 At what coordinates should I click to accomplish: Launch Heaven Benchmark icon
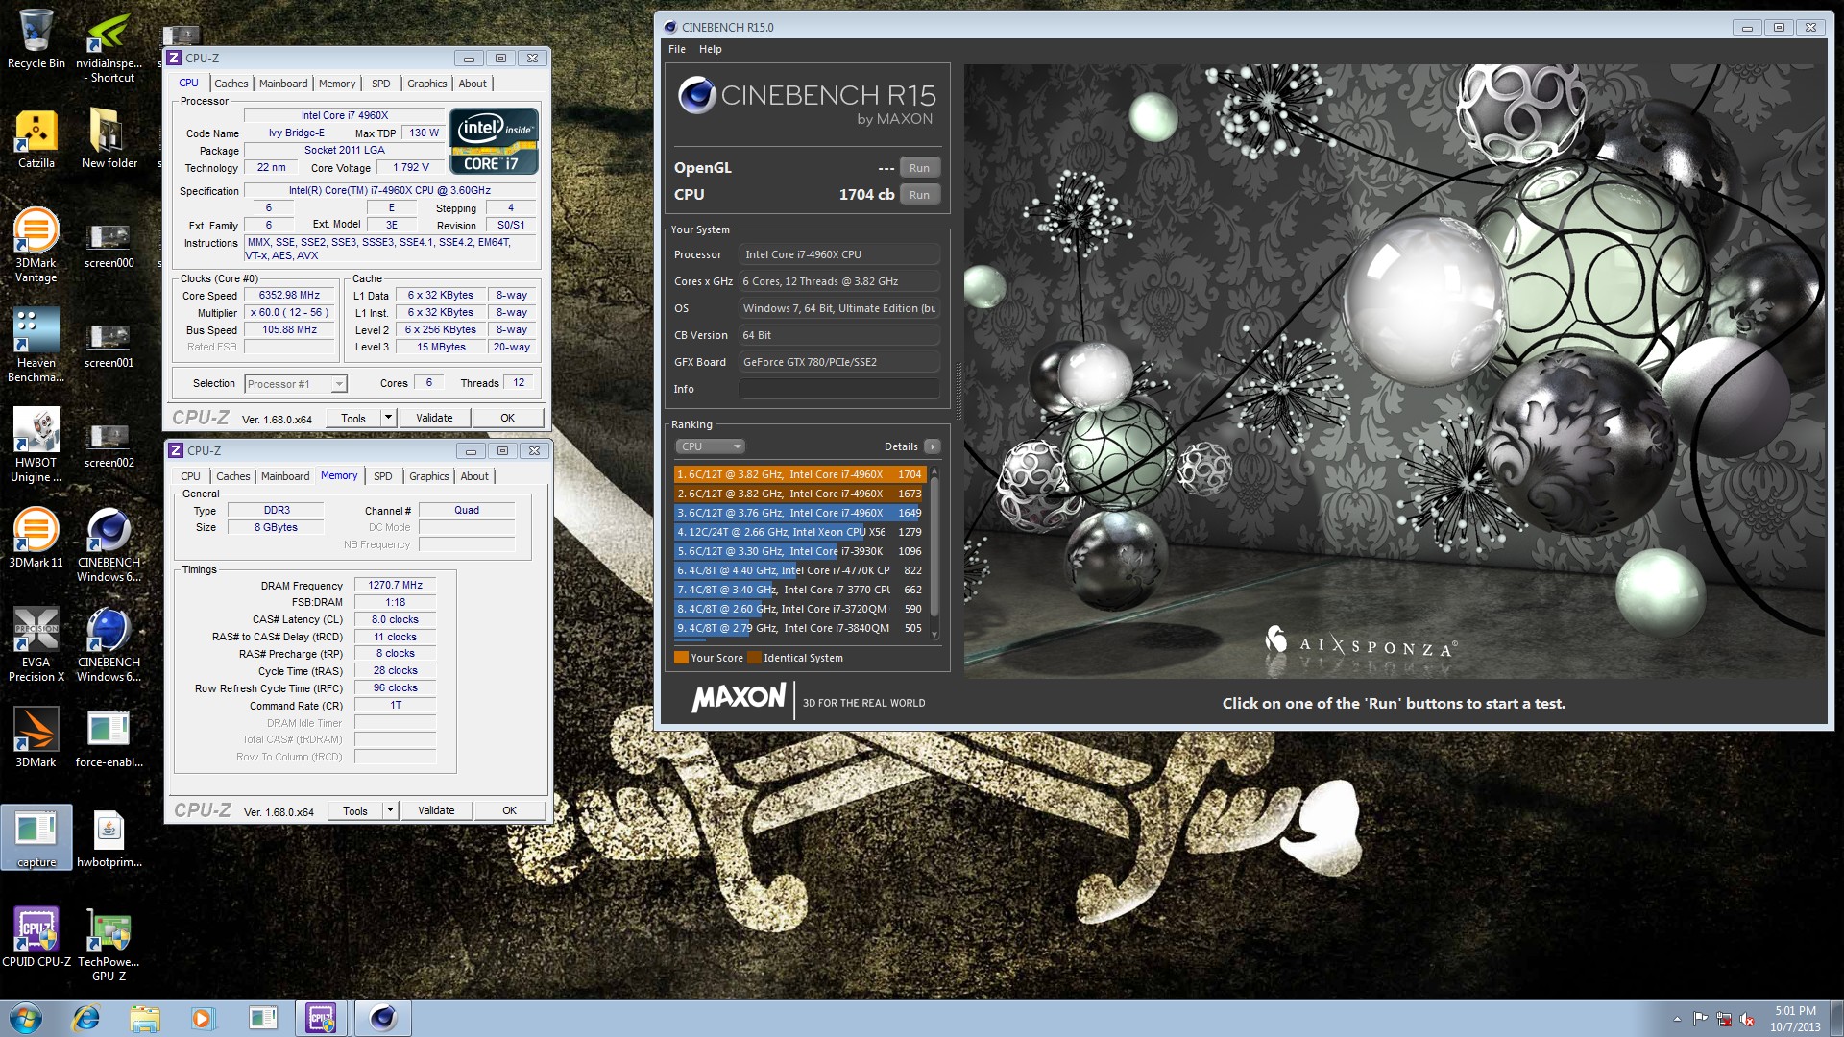tap(36, 345)
